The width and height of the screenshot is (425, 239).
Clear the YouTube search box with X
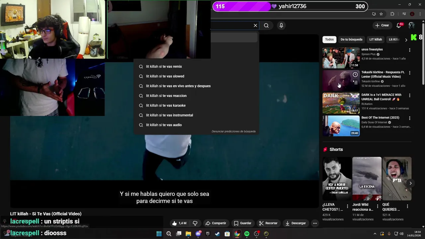255,26
